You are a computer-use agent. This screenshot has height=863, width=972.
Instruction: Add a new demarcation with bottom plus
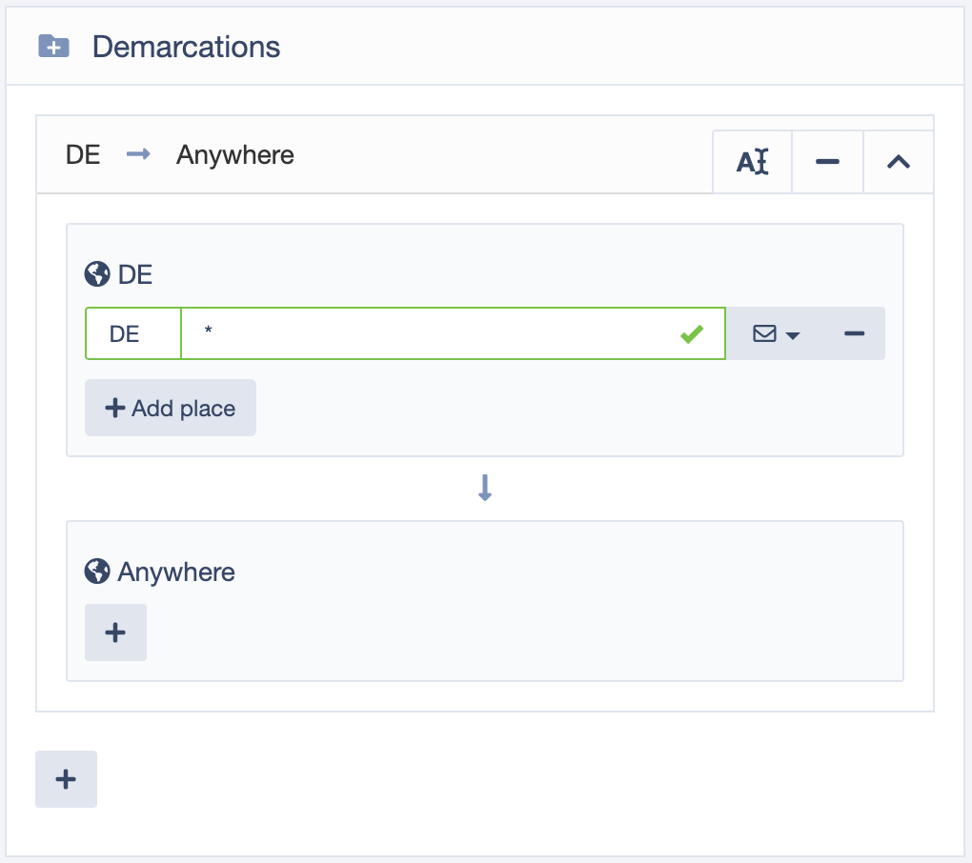click(67, 779)
